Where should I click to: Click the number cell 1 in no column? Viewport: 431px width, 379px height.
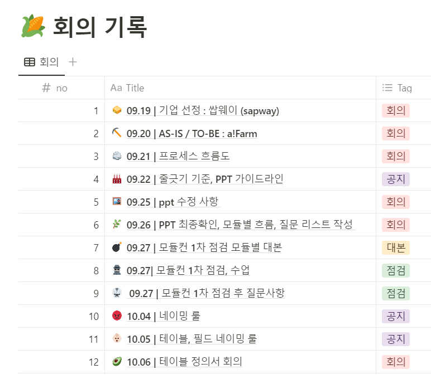click(61, 110)
